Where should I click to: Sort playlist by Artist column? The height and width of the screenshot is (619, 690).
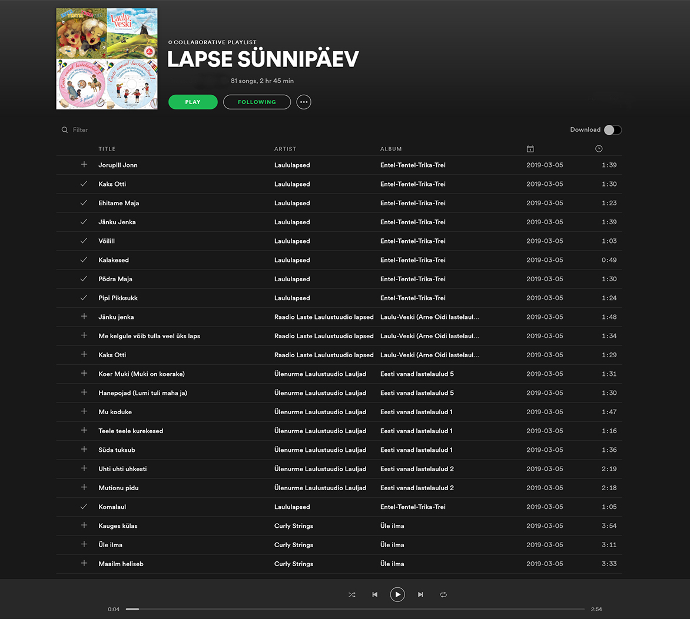click(x=285, y=149)
